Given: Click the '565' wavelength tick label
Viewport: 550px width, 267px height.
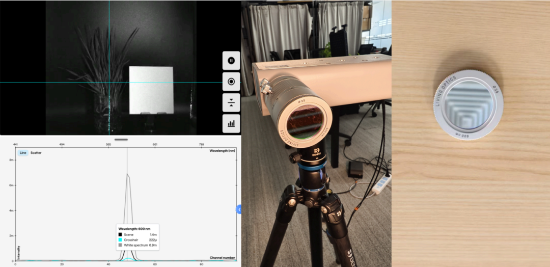Looking at the screenshot, I should pyautogui.click(x=108, y=144).
